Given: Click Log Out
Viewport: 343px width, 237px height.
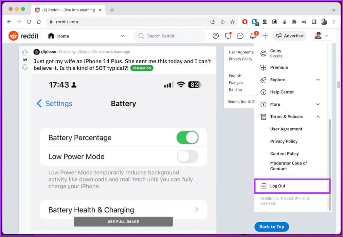Looking at the screenshot, I should tap(292, 186).
